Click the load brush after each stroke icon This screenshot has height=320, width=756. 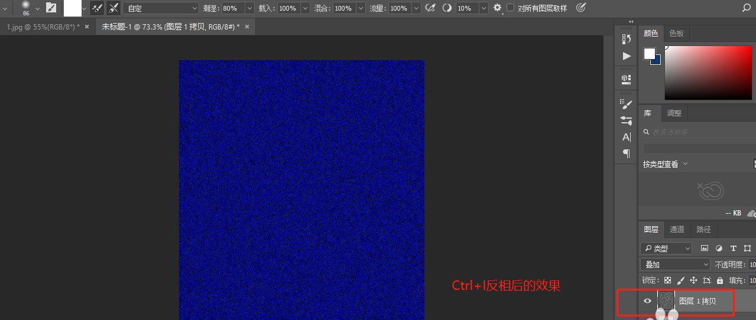[x=97, y=8]
